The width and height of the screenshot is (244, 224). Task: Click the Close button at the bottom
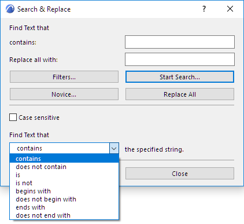coord(180,174)
